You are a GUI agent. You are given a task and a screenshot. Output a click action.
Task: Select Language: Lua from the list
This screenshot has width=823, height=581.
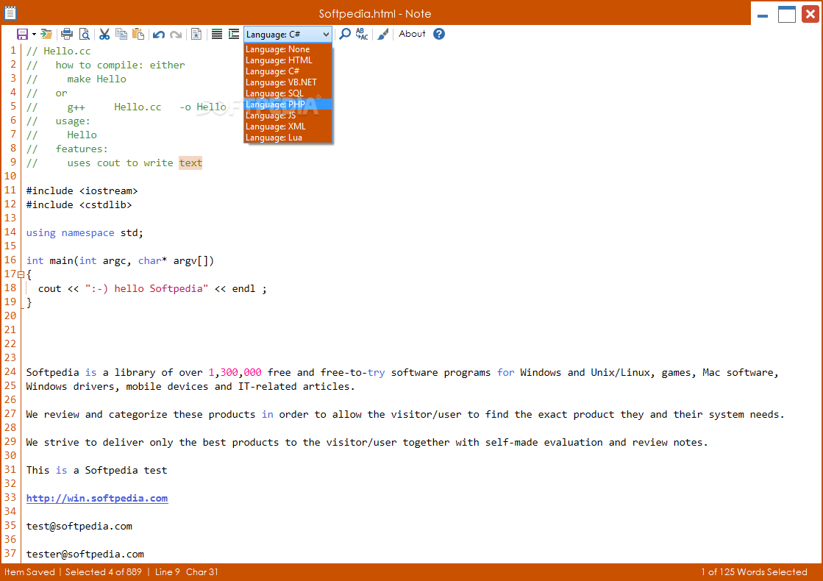(288, 138)
